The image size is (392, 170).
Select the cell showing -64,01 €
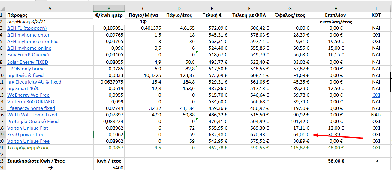point(290,135)
